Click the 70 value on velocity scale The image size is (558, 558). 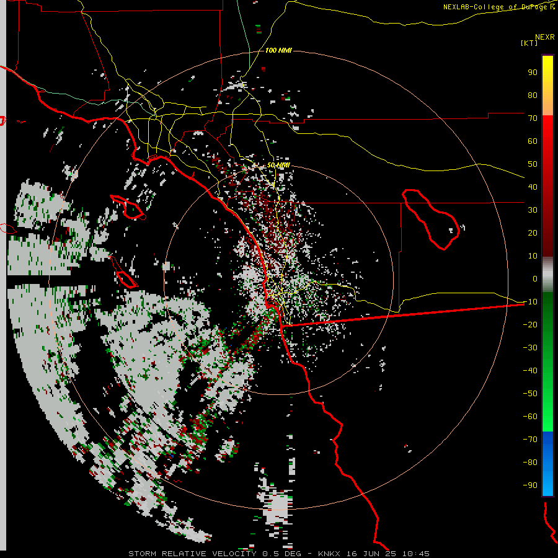[533, 118]
